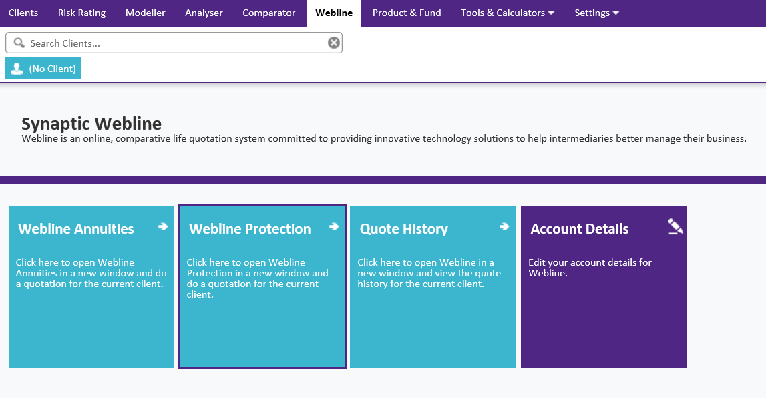The width and height of the screenshot is (766, 398).
Task: Switch to Risk Rating tab
Action: point(81,13)
